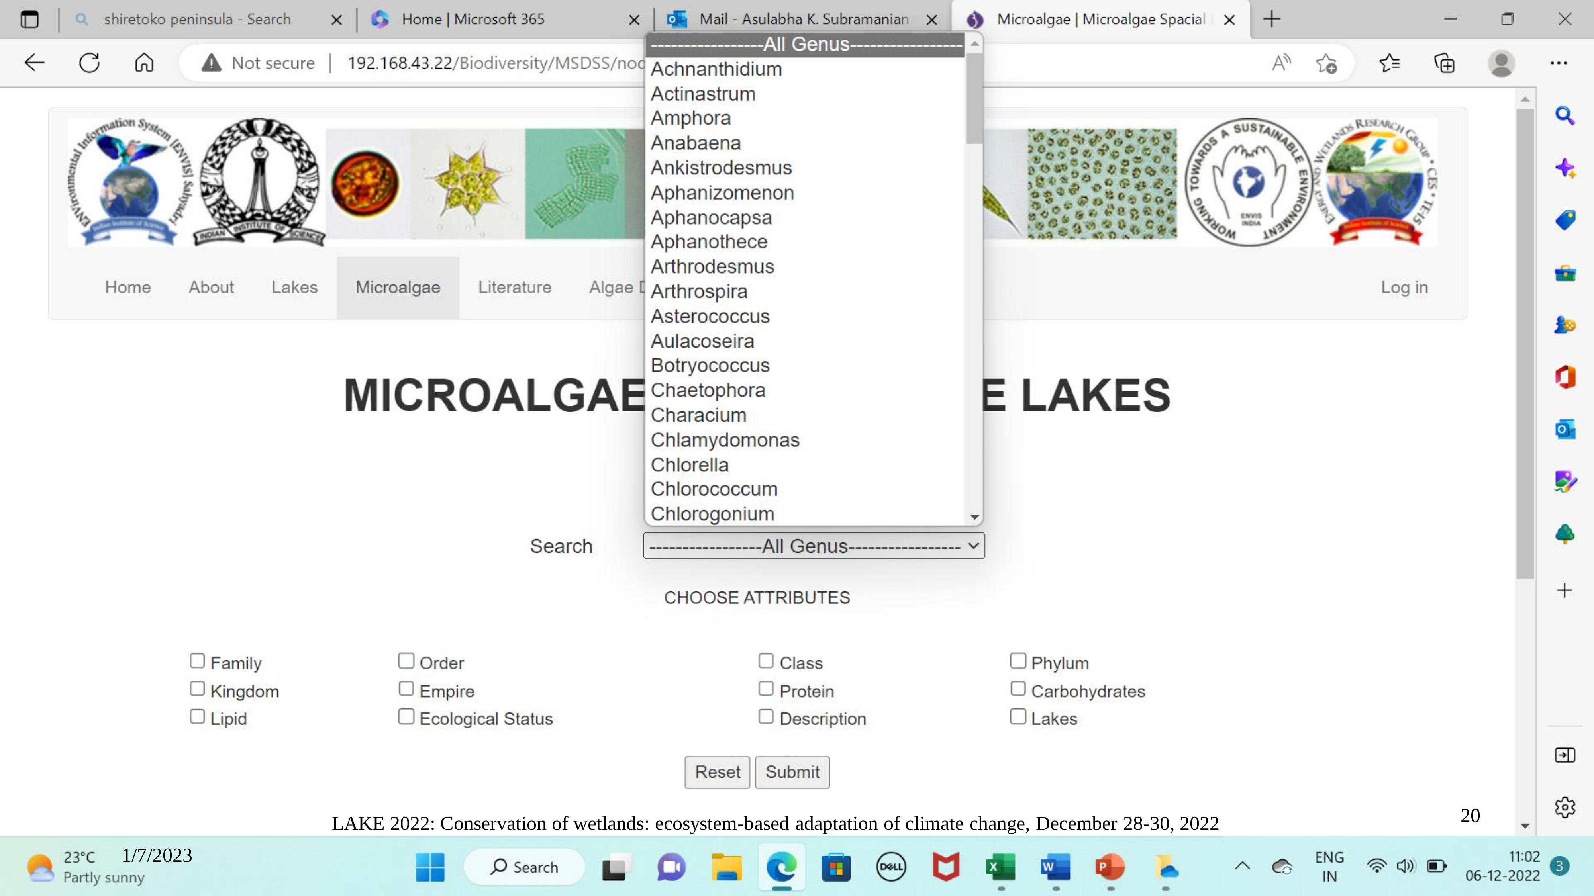
Task: Enable the Family checkbox
Action: 197,661
